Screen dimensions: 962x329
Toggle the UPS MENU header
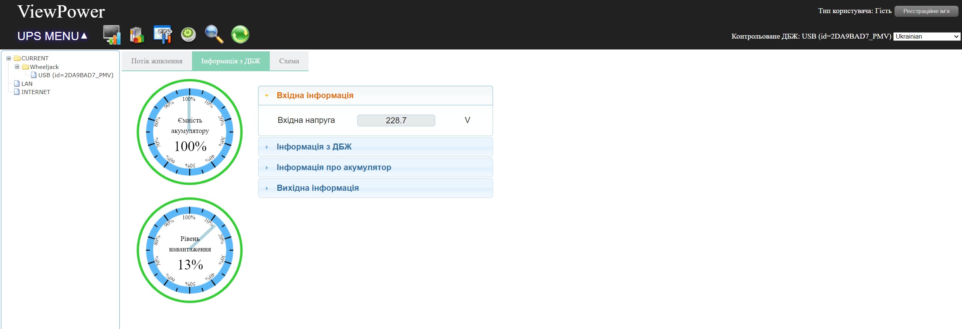point(52,36)
